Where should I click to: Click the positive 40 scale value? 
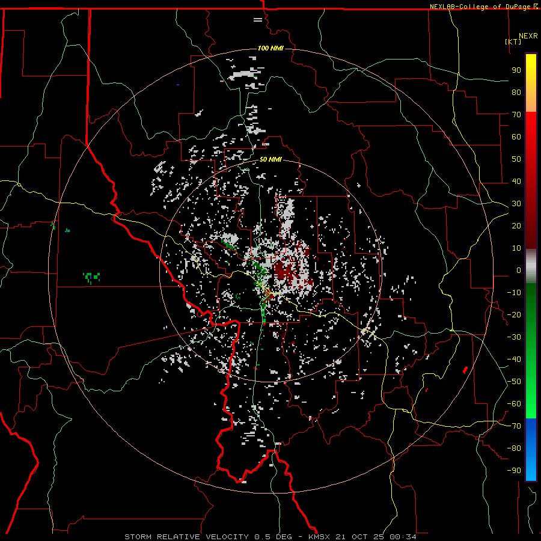click(516, 182)
